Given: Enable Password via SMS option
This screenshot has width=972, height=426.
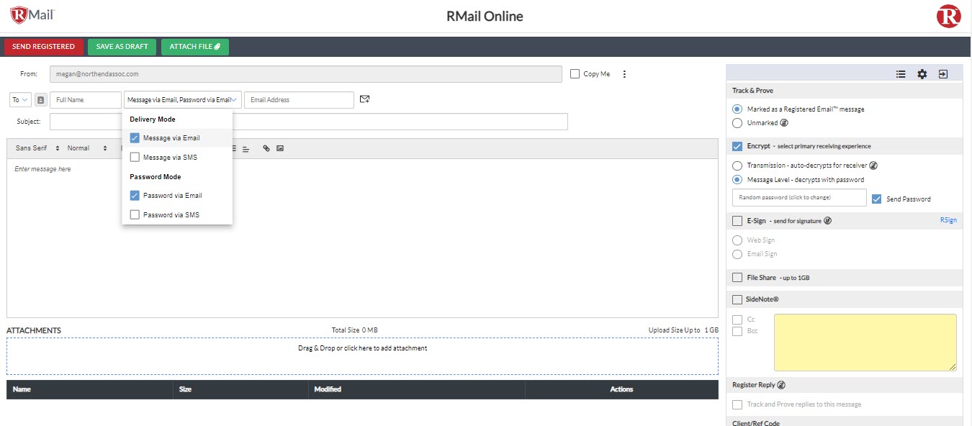Looking at the screenshot, I should (135, 214).
